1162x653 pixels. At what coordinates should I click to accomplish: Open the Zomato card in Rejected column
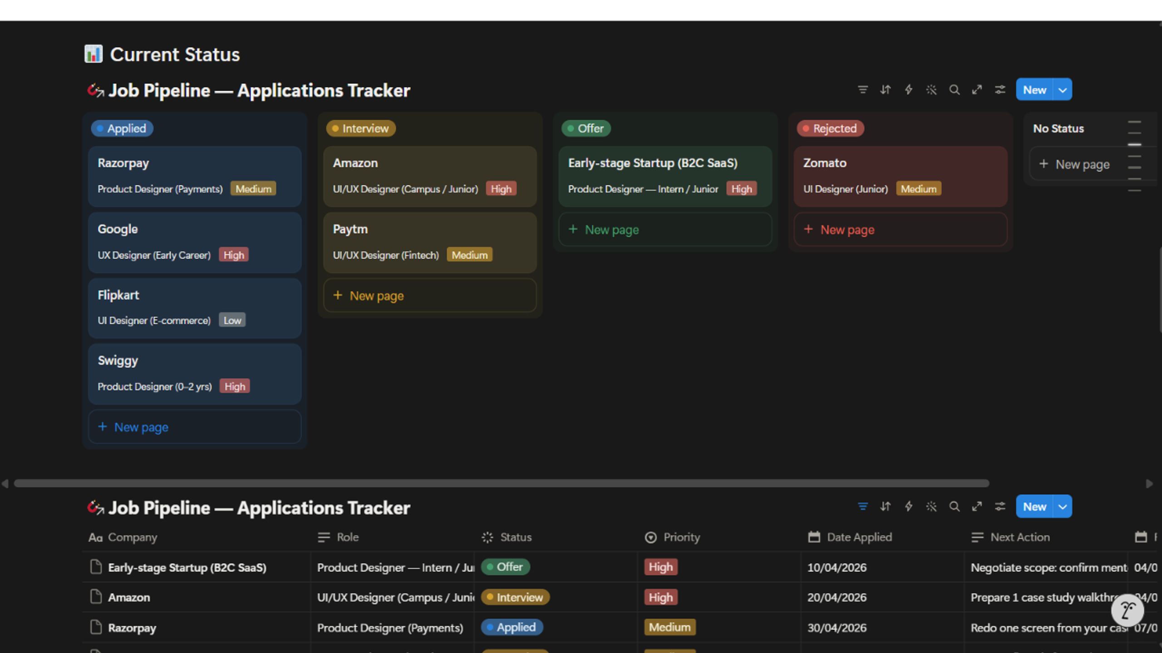tap(901, 176)
